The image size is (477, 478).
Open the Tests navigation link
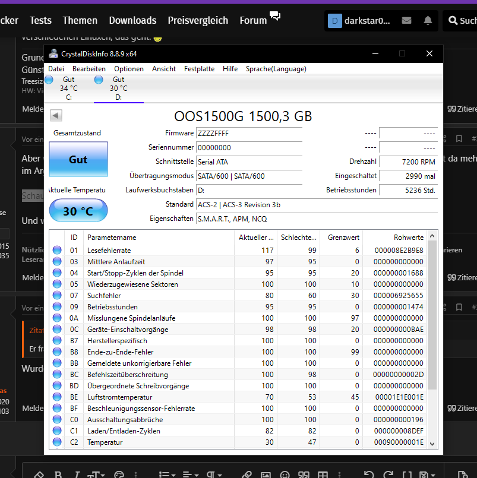tap(40, 20)
